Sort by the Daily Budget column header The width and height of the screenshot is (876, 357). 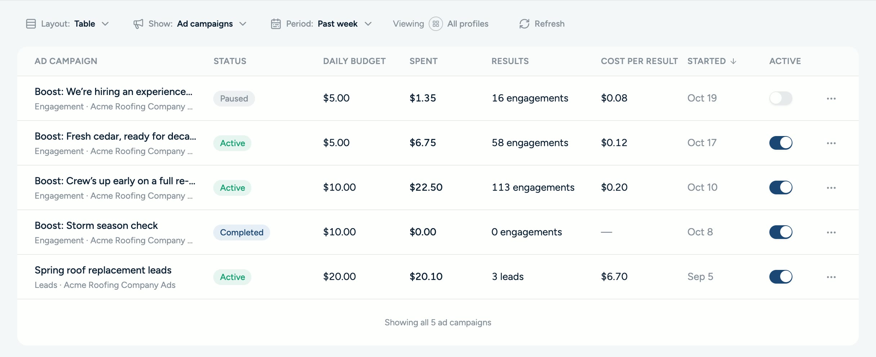(354, 61)
